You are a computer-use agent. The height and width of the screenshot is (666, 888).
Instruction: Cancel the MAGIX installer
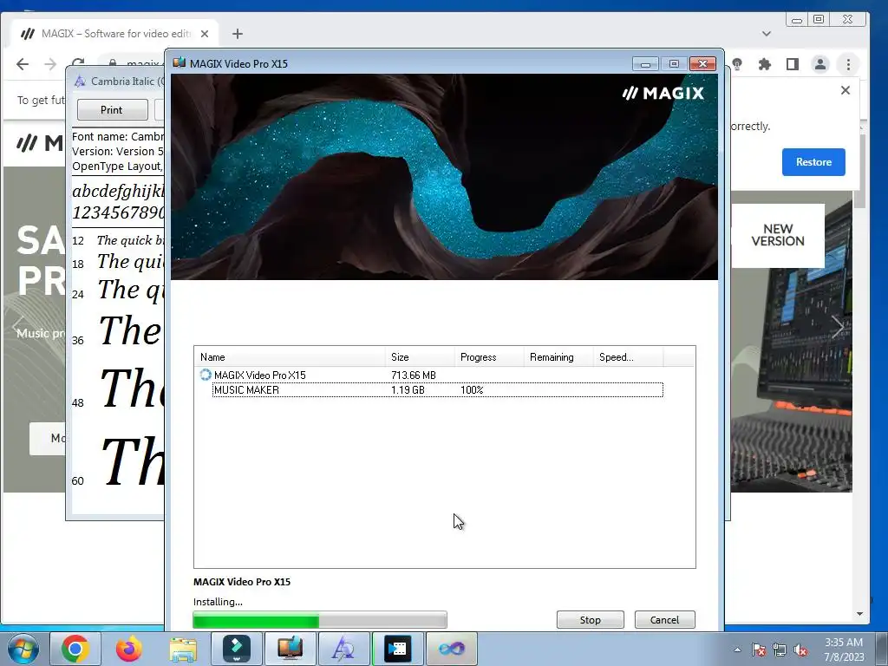[x=664, y=619]
